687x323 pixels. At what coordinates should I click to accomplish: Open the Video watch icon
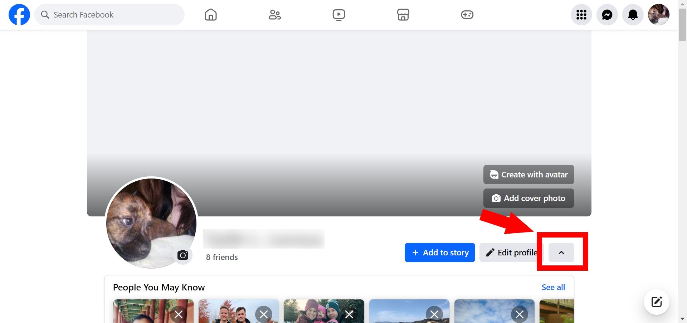pos(338,15)
